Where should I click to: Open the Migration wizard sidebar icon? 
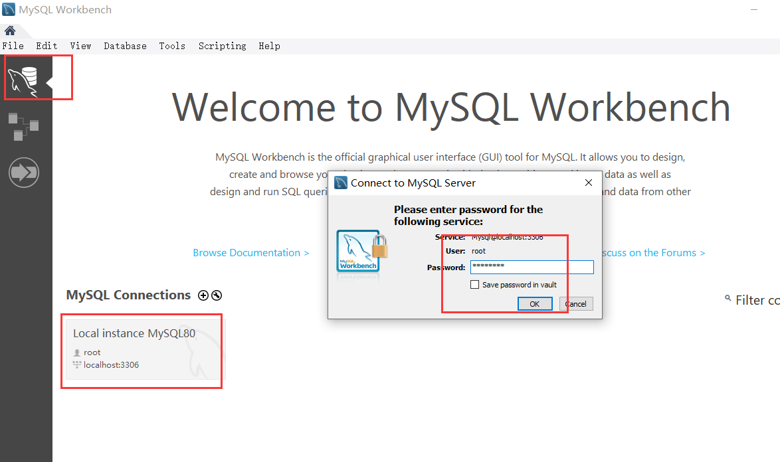pyautogui.click(x=23, y=173)
